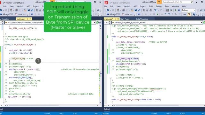The width and height of the screenshot is (205, 115).
Task: Open Debug menu in SPI-Slave window
Action: (x=159, y=6)
